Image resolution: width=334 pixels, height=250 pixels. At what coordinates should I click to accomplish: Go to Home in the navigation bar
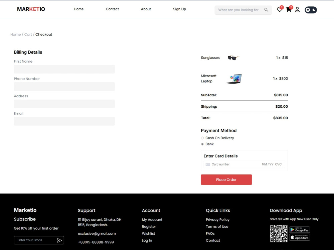pyautogui.click(x=78, y=9)
